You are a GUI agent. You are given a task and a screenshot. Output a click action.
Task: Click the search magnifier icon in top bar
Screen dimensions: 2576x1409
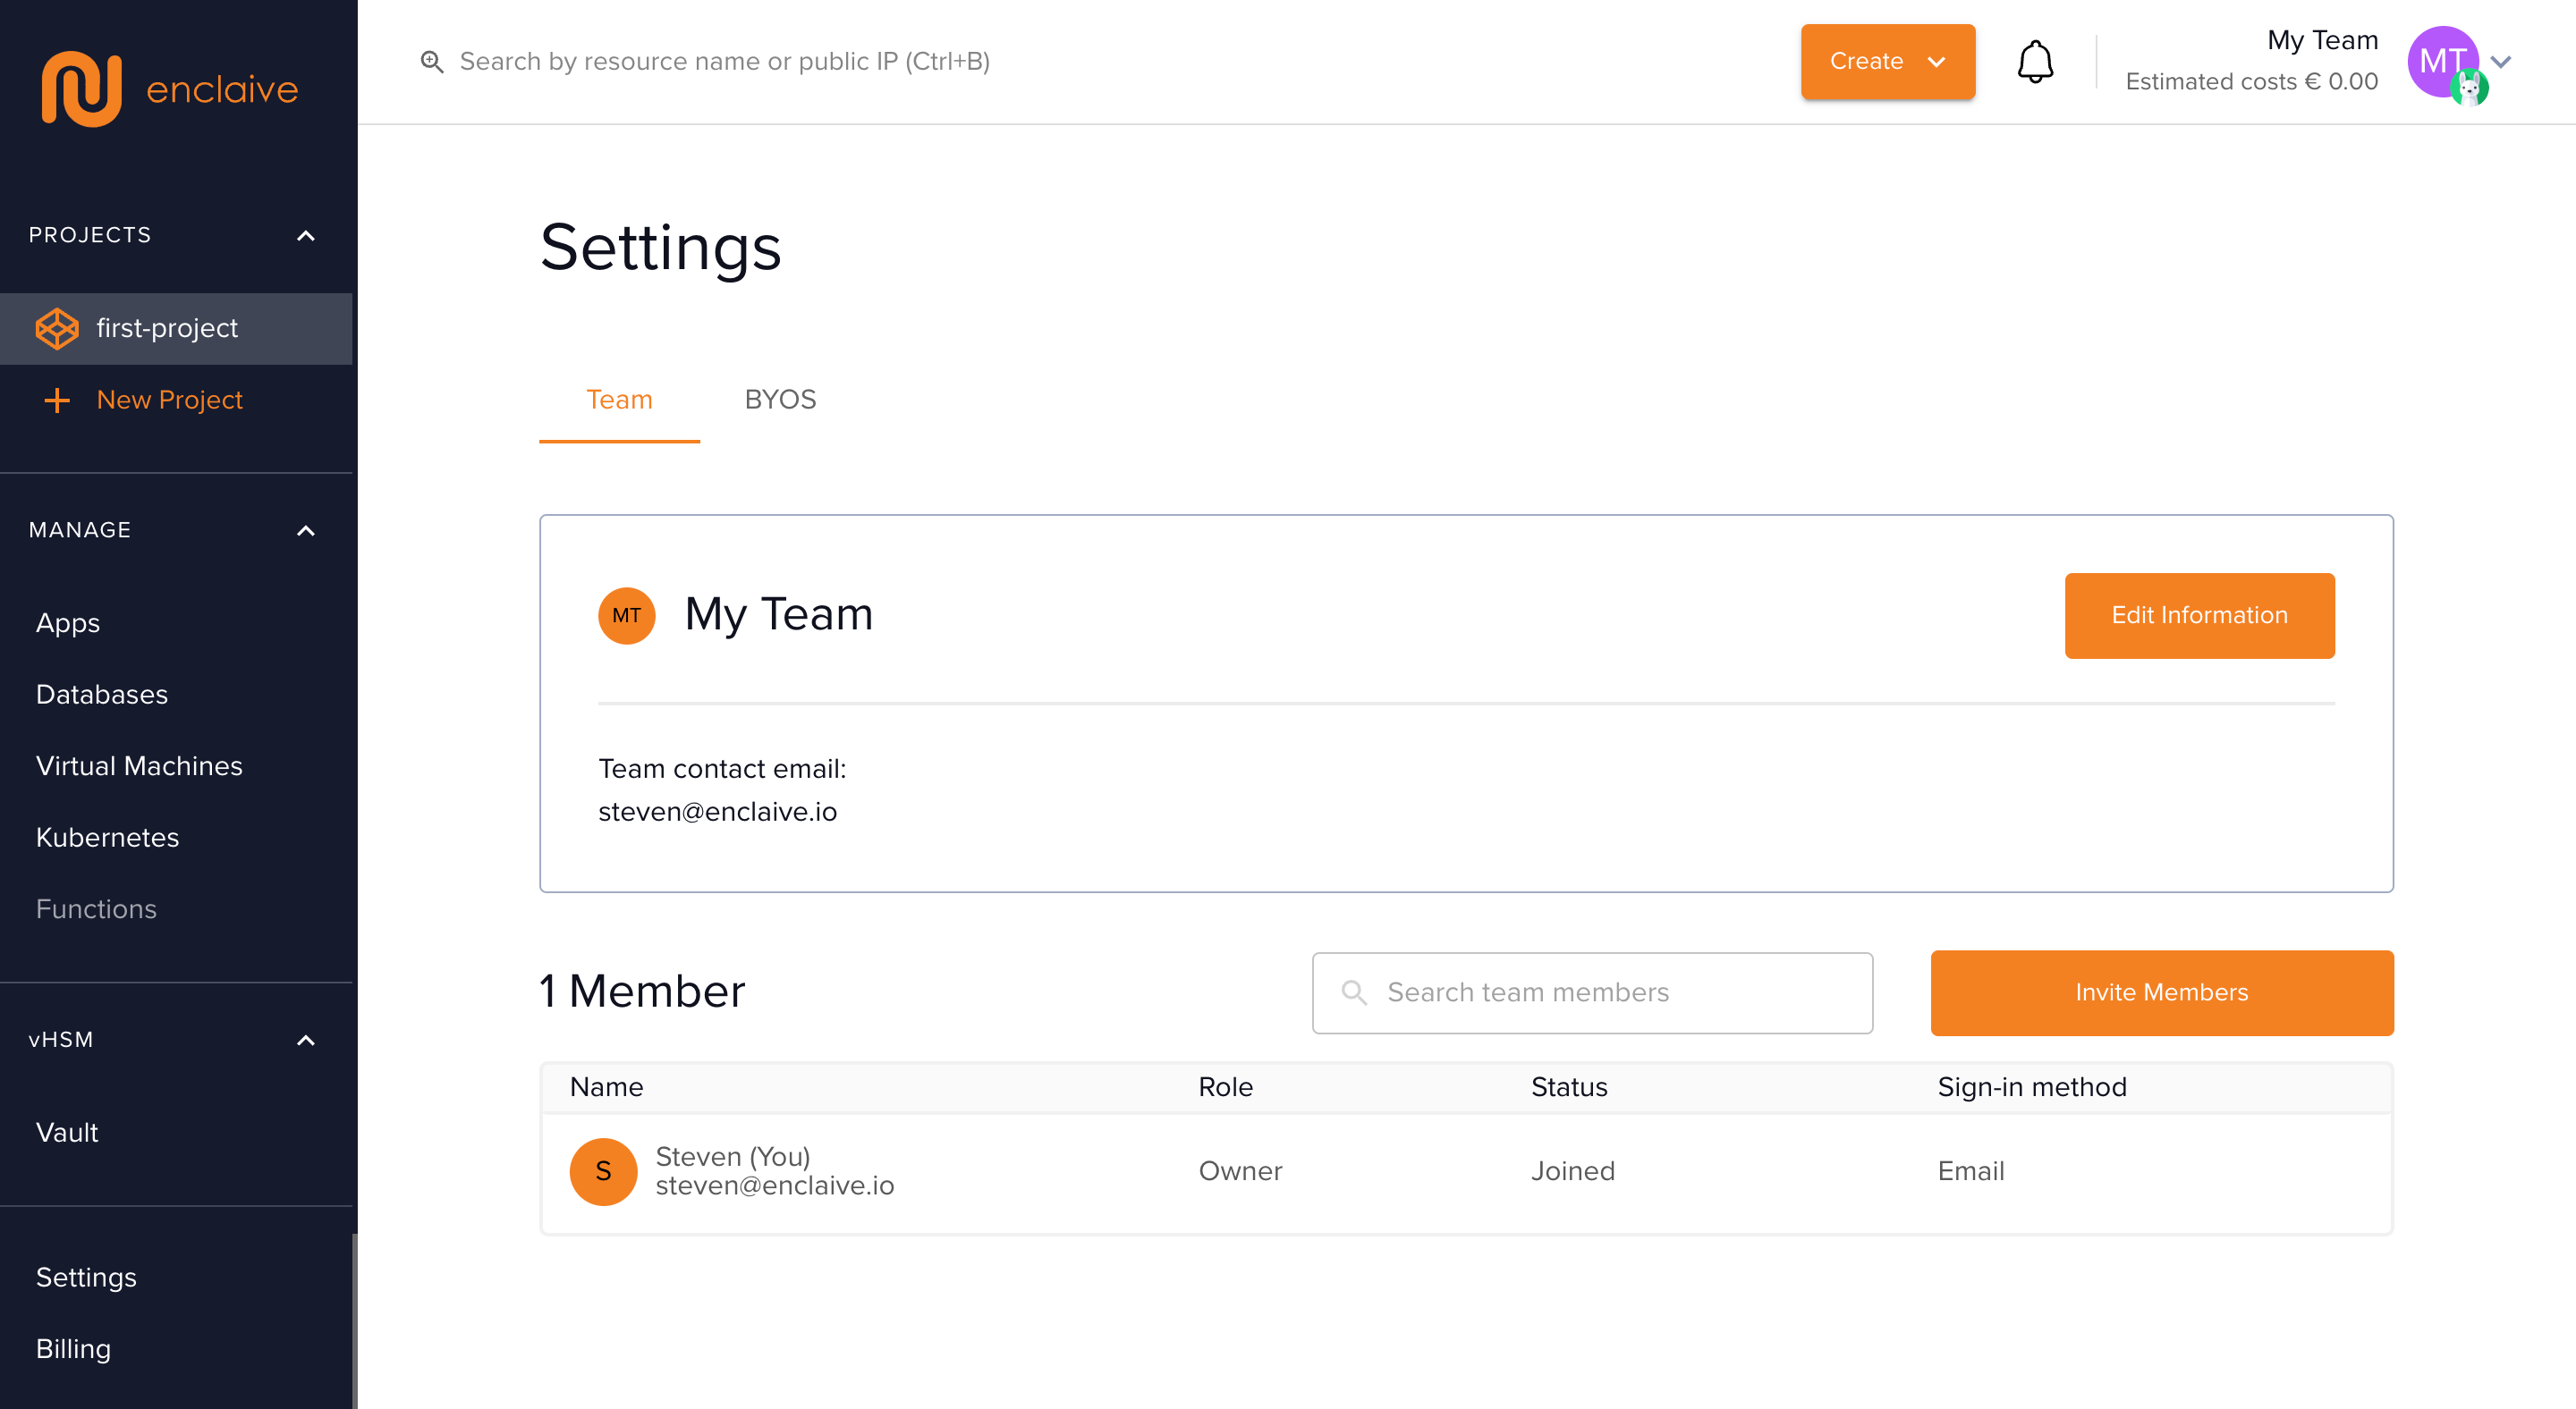point(432,62)
